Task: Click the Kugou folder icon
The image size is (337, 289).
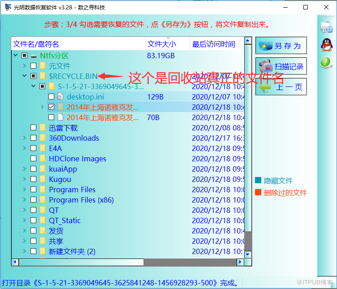Action: point(43,179)
